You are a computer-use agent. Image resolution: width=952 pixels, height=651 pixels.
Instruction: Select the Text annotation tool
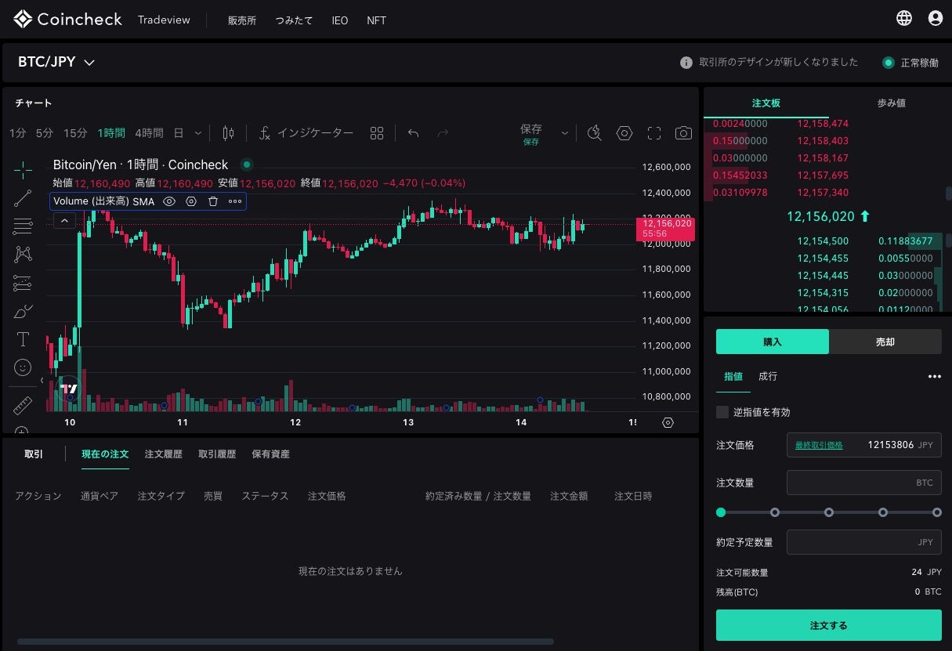[23, 339]
